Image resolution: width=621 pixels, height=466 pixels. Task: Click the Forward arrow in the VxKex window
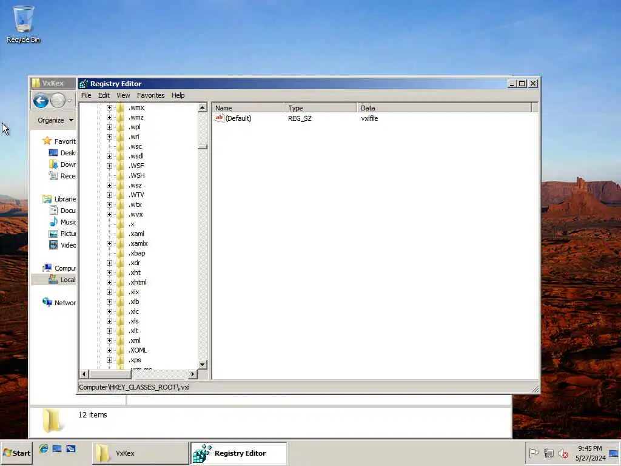[x=58, y=101]
